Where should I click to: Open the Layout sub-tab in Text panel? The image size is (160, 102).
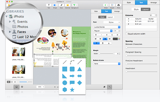click(x=110, y=17)
